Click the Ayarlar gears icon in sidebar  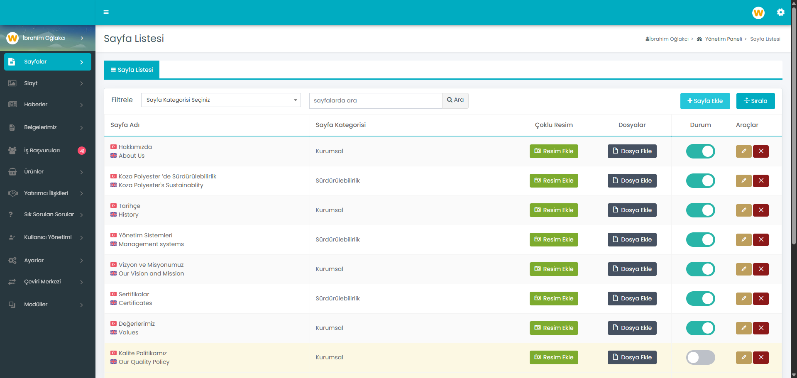(12, 261)
